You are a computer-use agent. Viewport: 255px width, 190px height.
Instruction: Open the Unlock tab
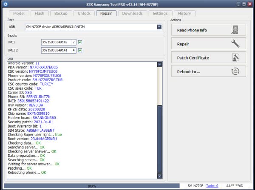[84, 13]
